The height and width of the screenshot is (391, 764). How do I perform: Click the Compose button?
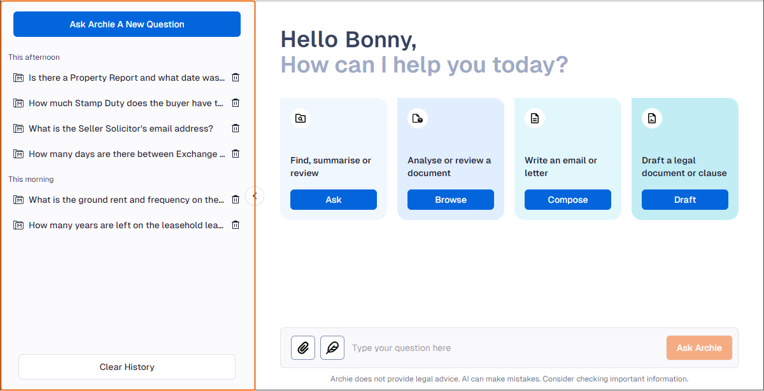click(568, 200)
